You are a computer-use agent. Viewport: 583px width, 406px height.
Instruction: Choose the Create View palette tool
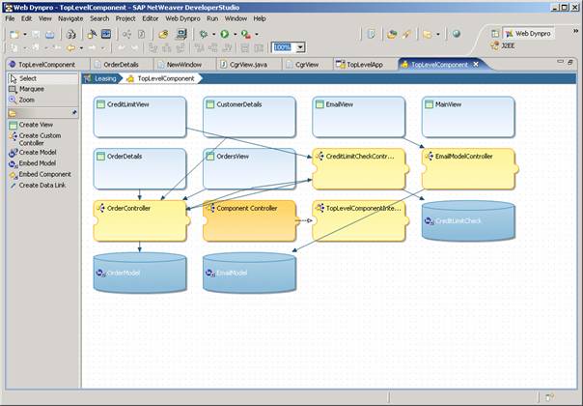[x=35, y=125]
